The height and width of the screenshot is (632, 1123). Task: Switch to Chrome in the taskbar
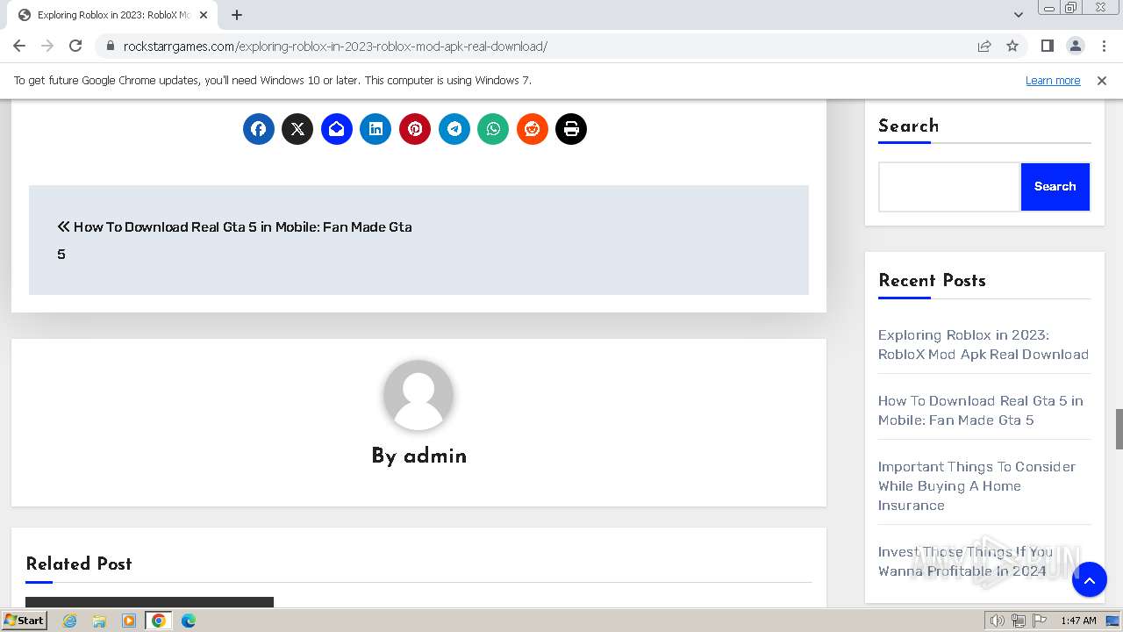158,621
